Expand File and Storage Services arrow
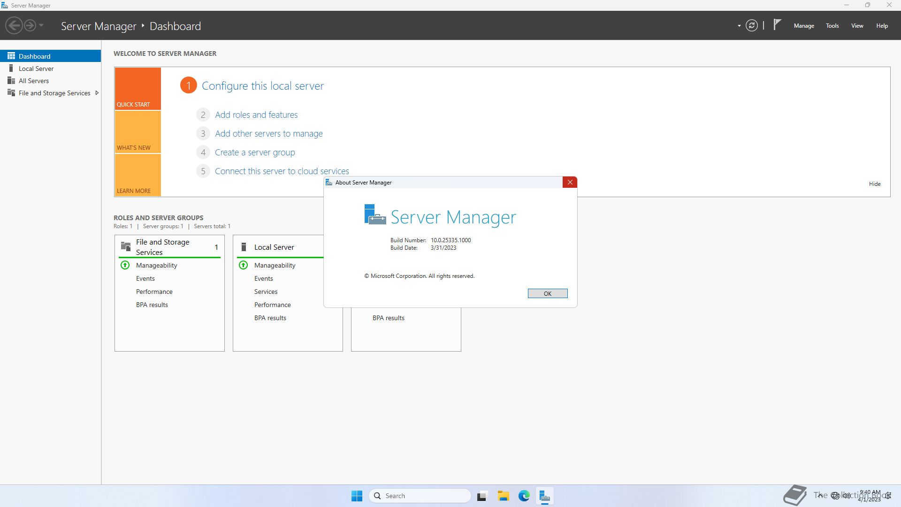This screenshot has width=901, height=507. pos(97,93)
